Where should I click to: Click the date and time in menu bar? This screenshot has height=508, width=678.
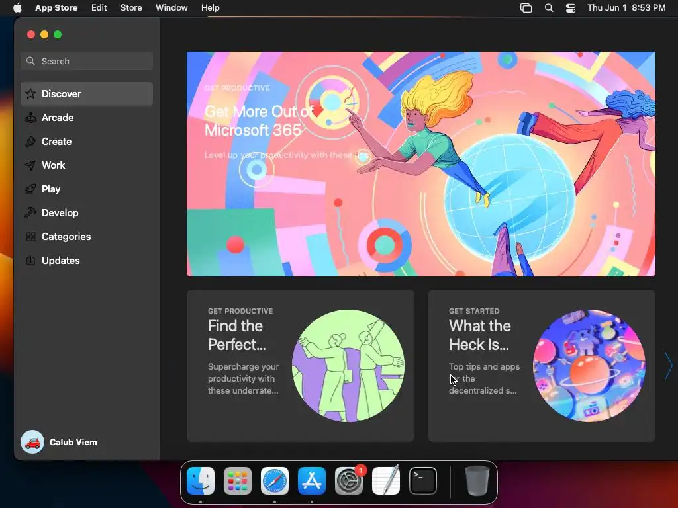[x=626, y=8]
